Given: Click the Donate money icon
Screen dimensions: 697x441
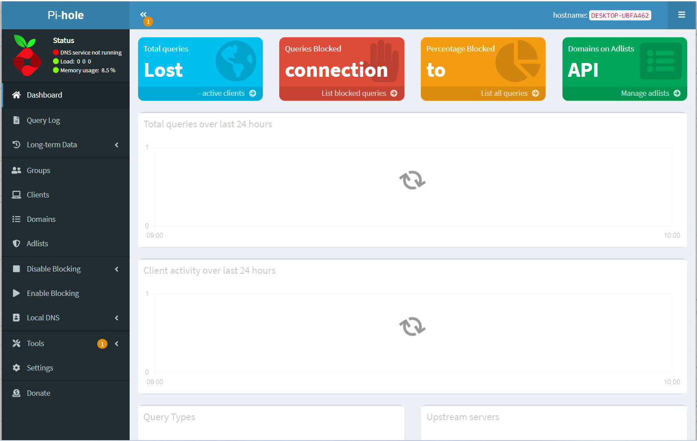Looking at the screenshot, I should pyautogui.click(x=16, y=393).
